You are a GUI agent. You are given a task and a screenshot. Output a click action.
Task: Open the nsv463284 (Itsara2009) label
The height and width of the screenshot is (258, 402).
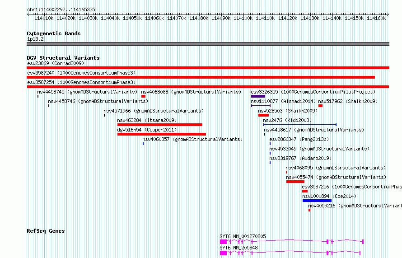click(147, 120)
